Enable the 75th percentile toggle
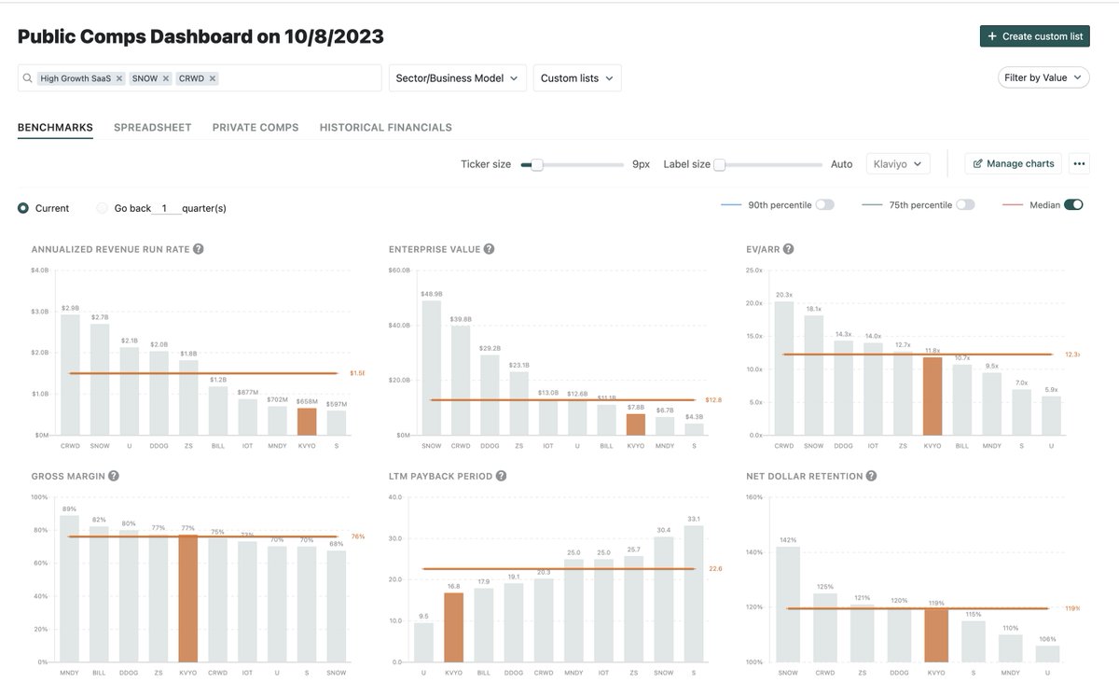Image resolution: width=1119 pixels, height=696 pixels. point(965,203)
